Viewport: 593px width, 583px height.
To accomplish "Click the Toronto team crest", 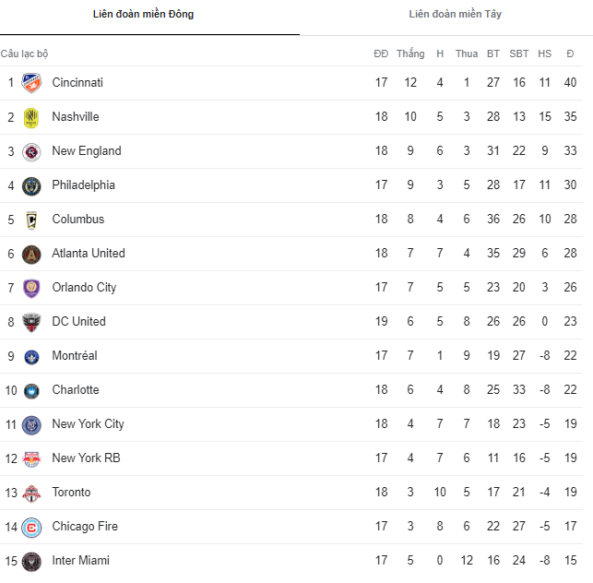I will tap(31, 493).
